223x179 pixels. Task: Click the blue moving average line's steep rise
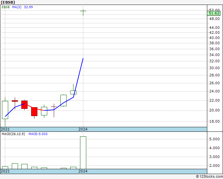(x=78, y=78)
